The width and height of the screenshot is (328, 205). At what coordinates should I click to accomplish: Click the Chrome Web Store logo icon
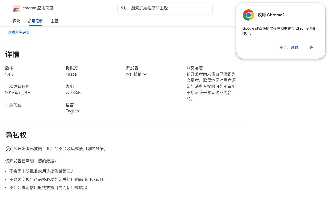(x=16, y=8)
